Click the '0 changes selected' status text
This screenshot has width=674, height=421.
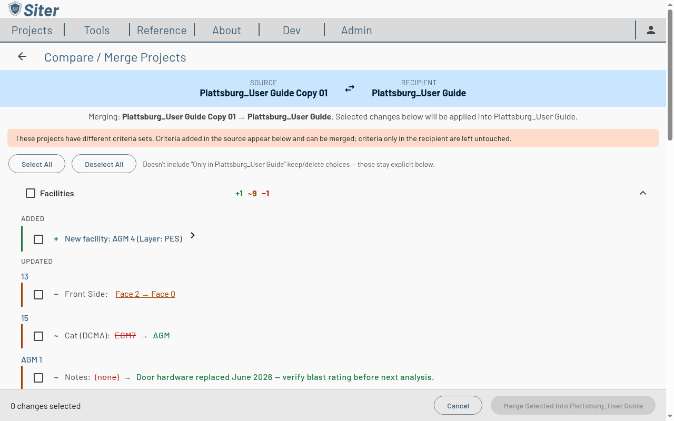point(46,406)
